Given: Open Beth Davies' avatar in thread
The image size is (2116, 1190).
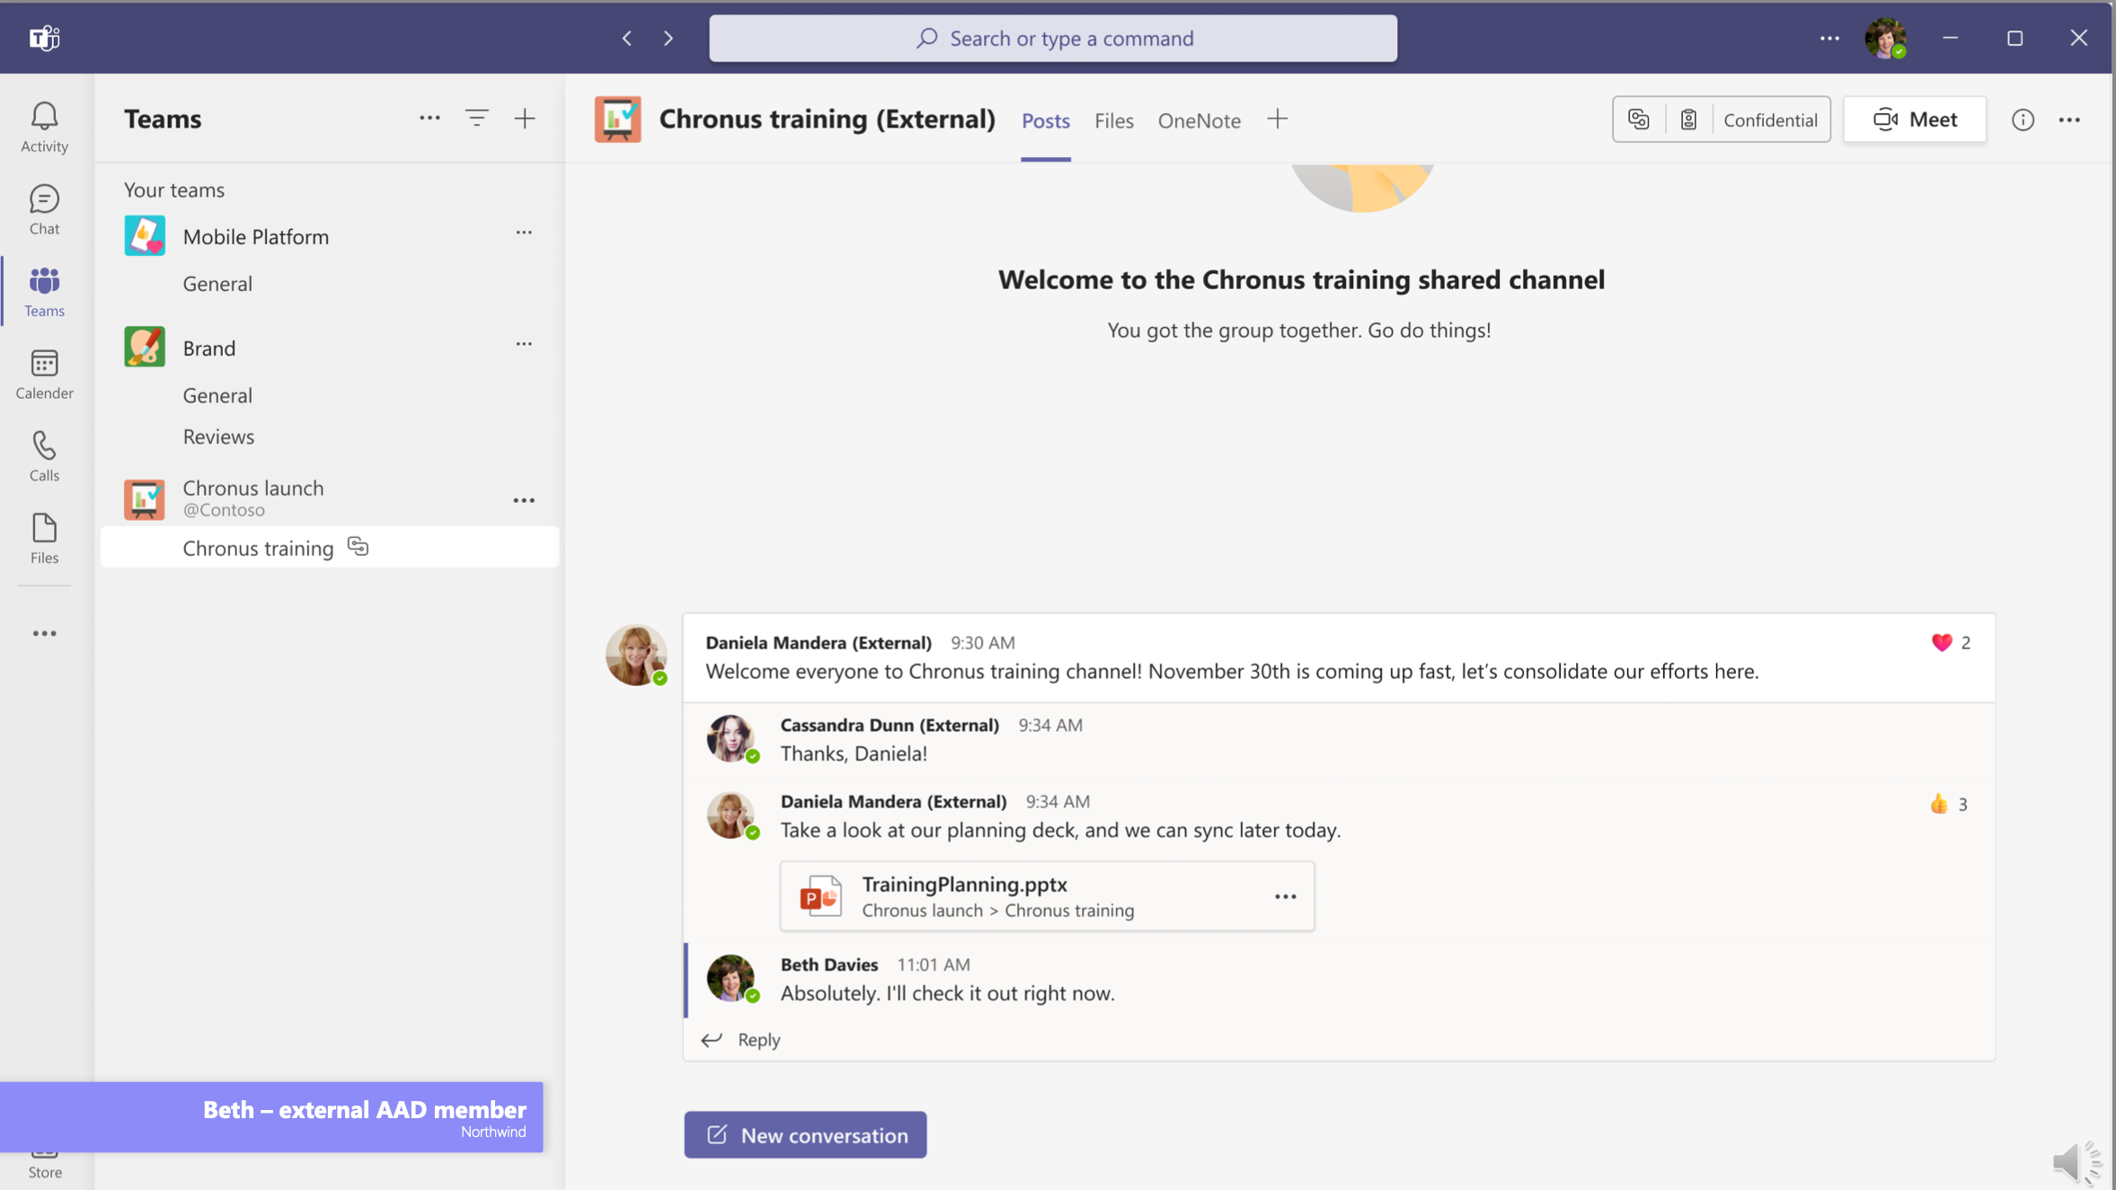Looking at the screenshot, I should [731, 977].
